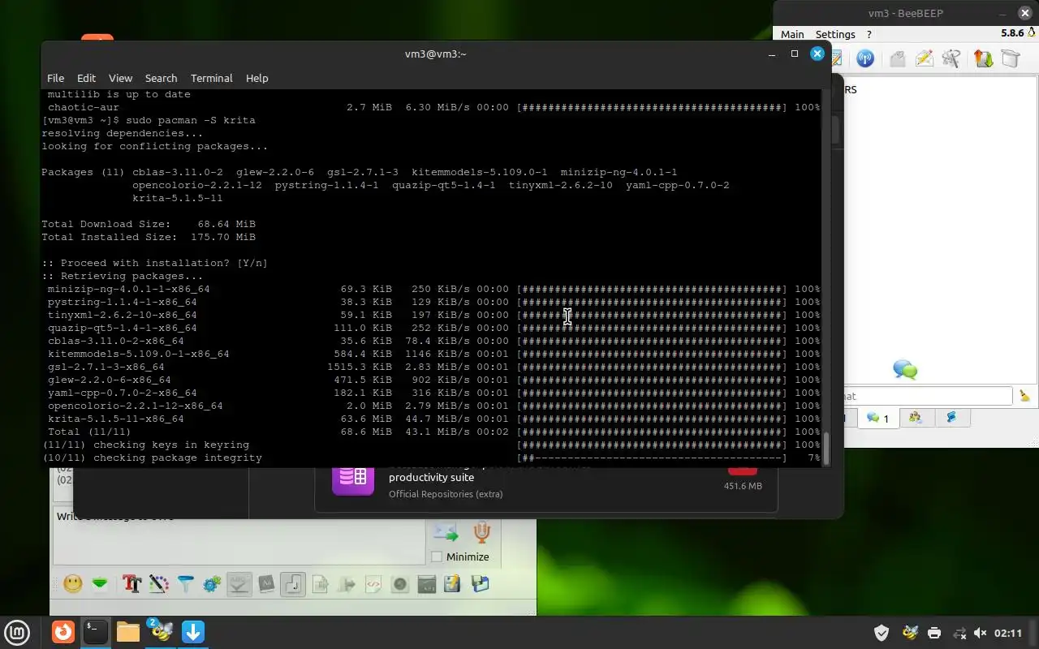Image resolution: width=1039 pixels, height=649 pixels.
Task: Open the pencil color dots font color icon
Action: click(x=158, y=583)
